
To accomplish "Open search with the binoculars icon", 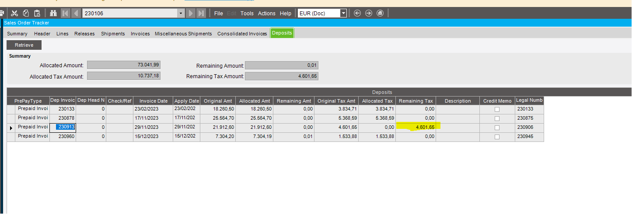I will point(54,13).
